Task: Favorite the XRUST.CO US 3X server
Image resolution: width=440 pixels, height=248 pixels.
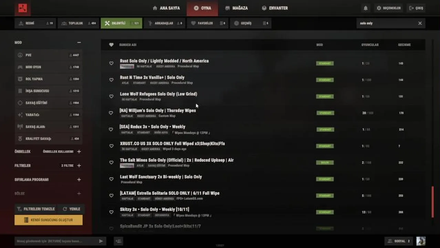Action: point(111,146)
